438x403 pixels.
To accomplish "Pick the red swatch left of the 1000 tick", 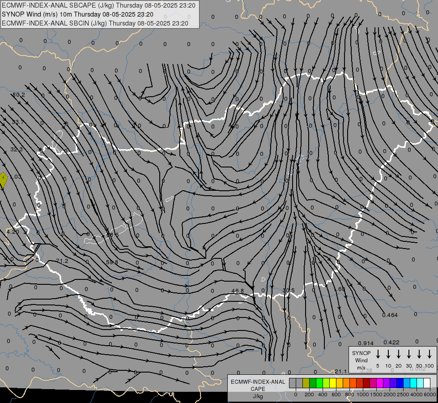I will point(360,383).
